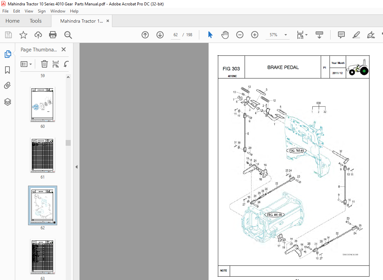Switch to the Home tab
The width and height of the screenshot is (383, 280).
(13, 21)
